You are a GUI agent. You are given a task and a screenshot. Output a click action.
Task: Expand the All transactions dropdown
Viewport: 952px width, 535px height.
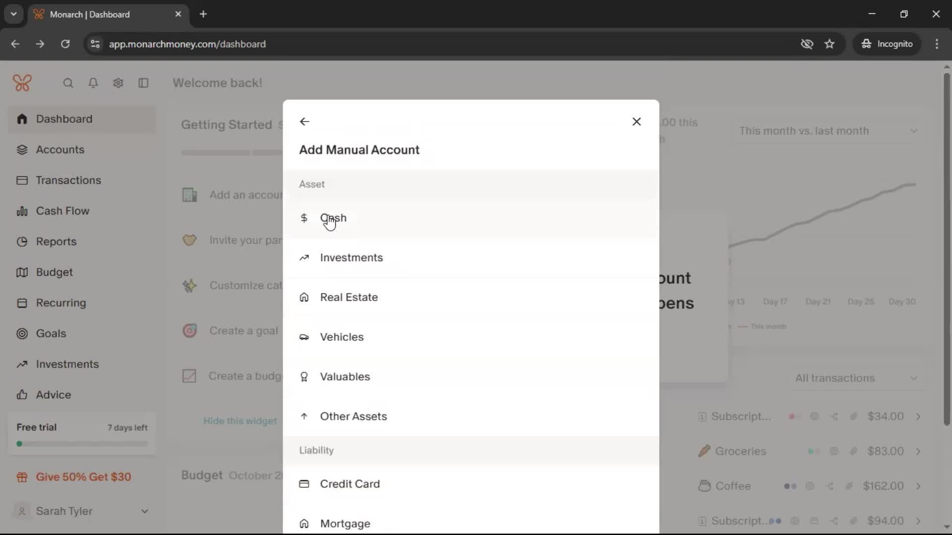tap(856, 378)
